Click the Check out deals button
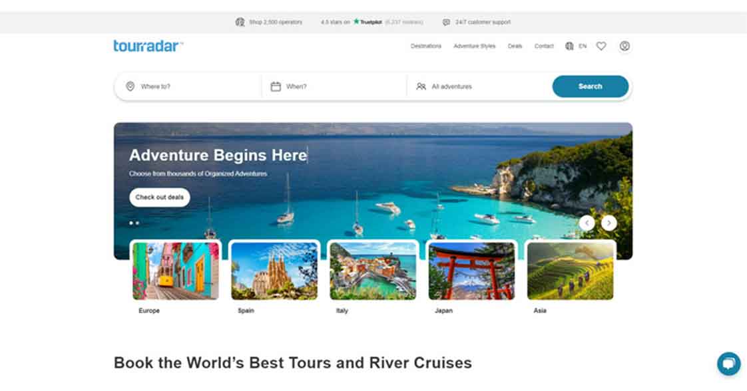The image size is (747, 391). click(x=160, y=197)
